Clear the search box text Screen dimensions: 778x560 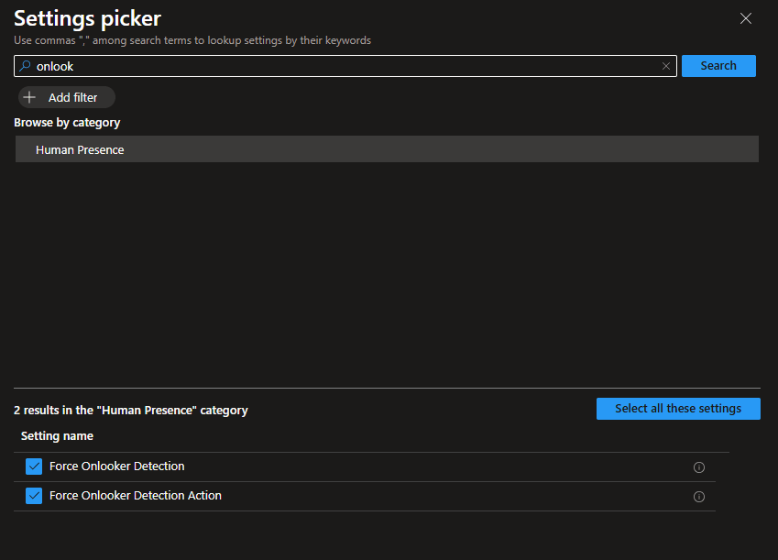click(666, 66)
